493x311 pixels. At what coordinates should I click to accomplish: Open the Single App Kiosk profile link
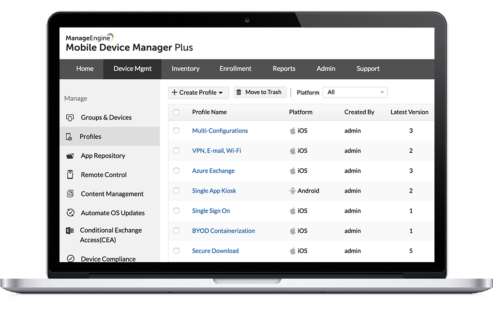click(214, 191)
